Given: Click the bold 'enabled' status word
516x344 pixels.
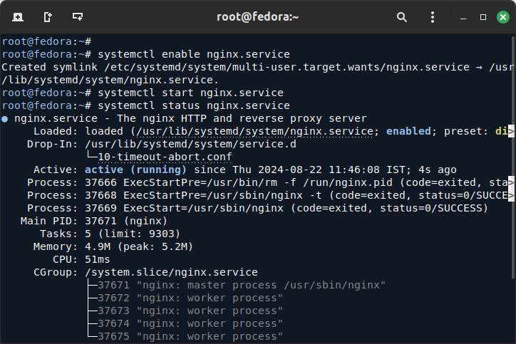Looking at the screenshot, I should tap(408, 131).
